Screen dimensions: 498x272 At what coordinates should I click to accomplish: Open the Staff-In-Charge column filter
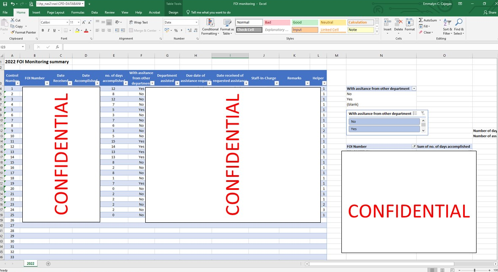[277, 83]
